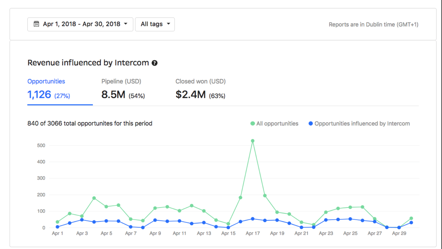442x249 pixels.
Task: Open the date range dropdown
Action: [x=80, y=24]
